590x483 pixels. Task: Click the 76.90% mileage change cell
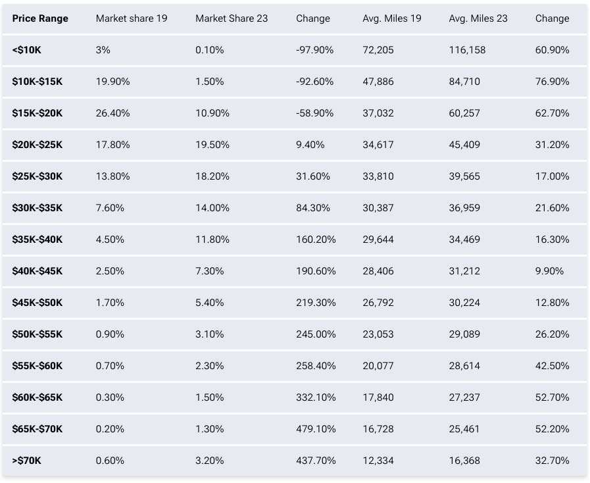553,82
